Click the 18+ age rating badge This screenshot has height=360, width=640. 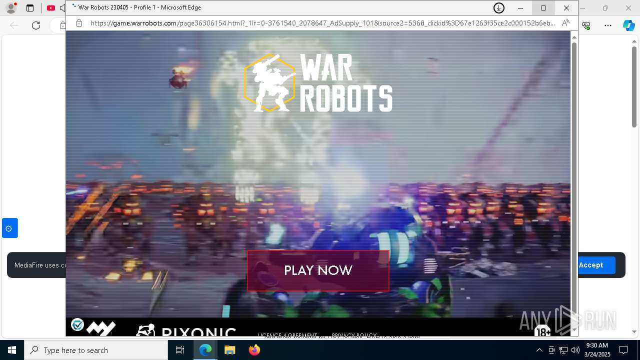pos(542,330)
